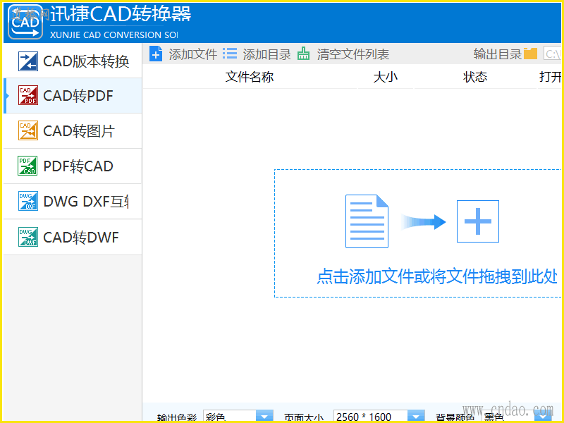Click the 大小 column header
Viewport: 564px width, 423px height.
[385, 77]
